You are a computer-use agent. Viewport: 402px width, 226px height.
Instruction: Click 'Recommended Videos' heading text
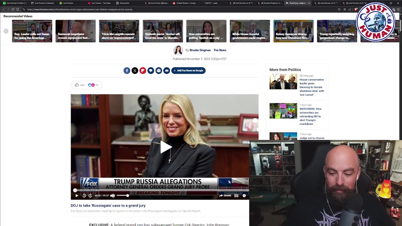click(x=18, y=16)
